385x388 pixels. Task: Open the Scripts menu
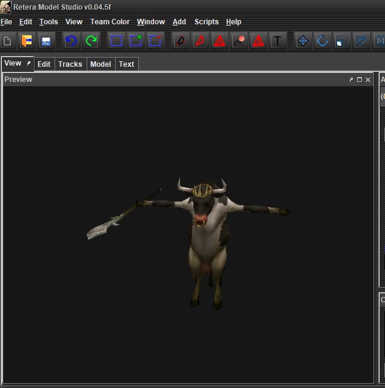click(x=207, y=22)
